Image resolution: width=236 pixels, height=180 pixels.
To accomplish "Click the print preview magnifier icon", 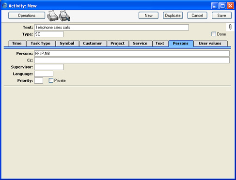I will (x=64, y=16).
